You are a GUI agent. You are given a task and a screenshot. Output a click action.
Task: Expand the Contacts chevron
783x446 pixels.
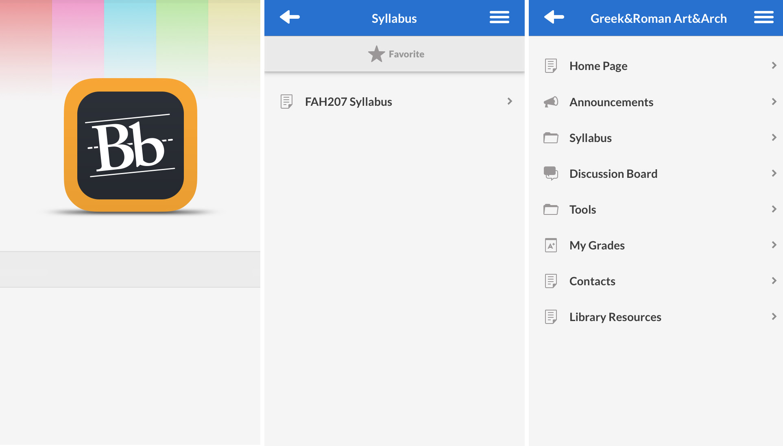point(774,281)
